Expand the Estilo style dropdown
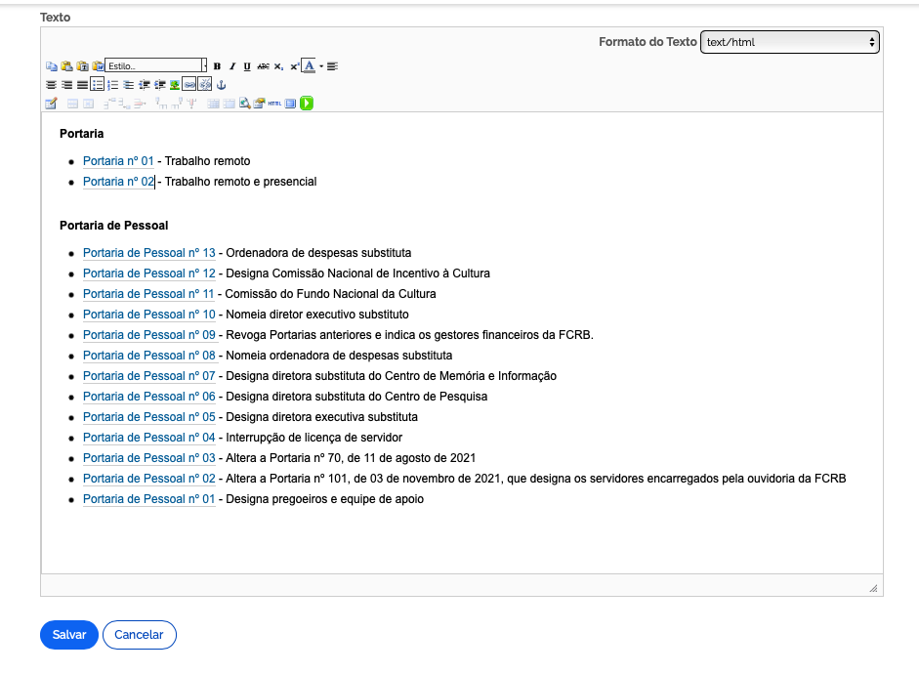Screen dimensions: 919x673 click(204, 66)
